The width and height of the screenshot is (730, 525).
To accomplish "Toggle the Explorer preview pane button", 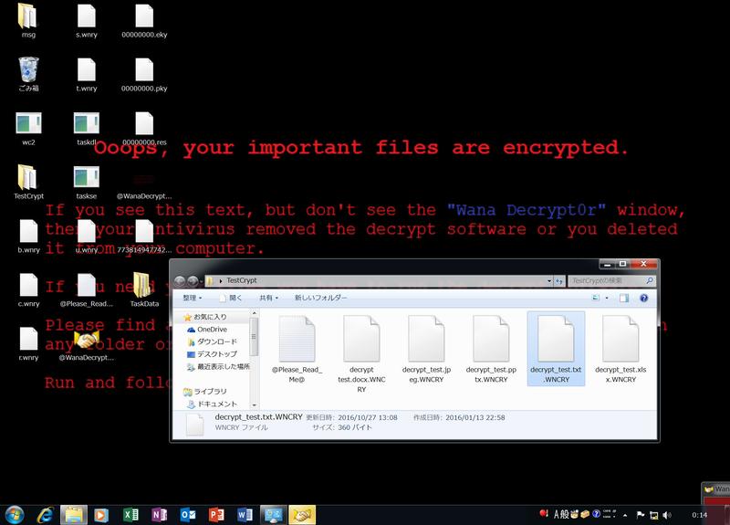I will pos(624,299).
